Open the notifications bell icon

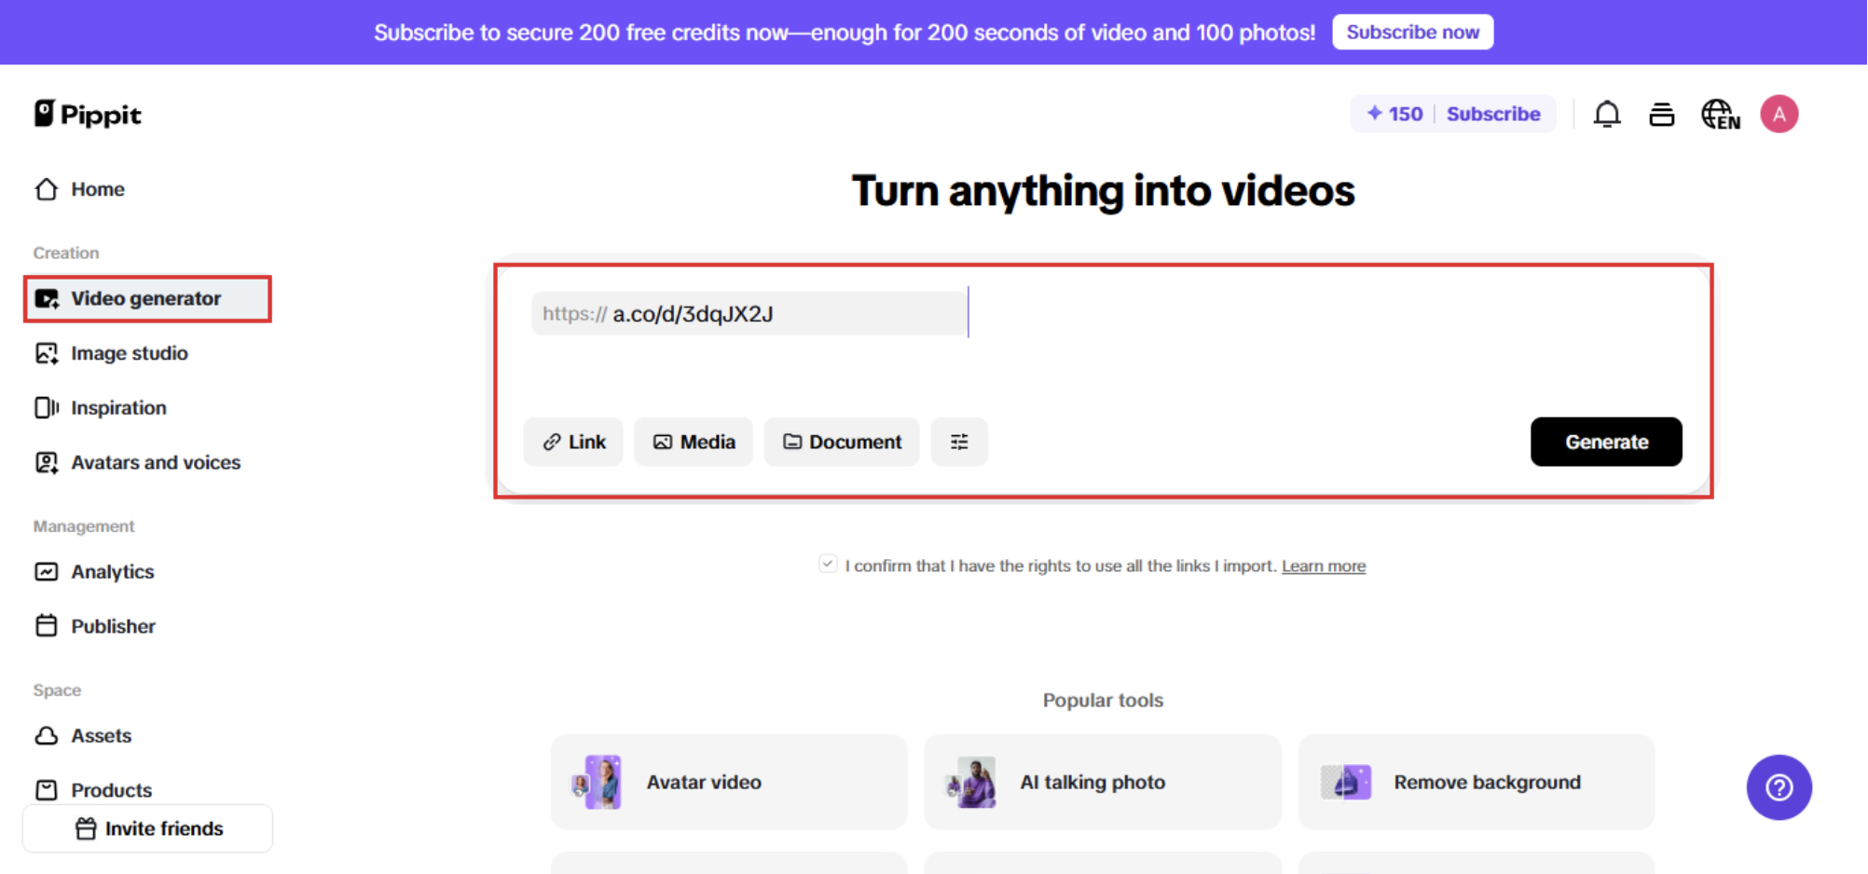tap(1606, 114)
